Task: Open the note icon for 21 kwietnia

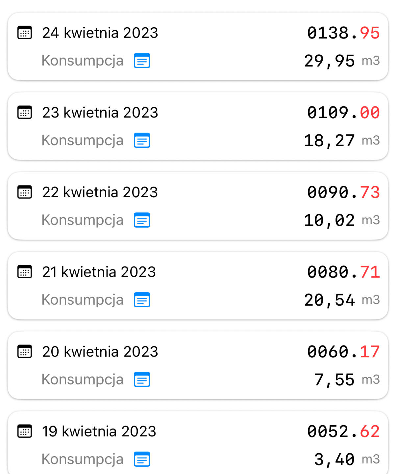Action: tap(142, 300)
